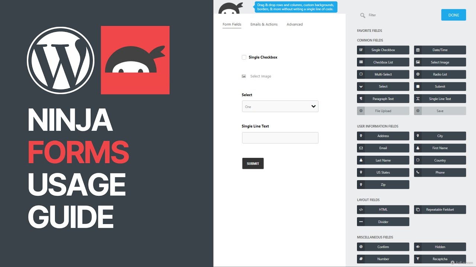The height and width of the screenshot is (267, 476).
Task: Add a Country field
Action: pyautogui.click(x=440, y=161)
